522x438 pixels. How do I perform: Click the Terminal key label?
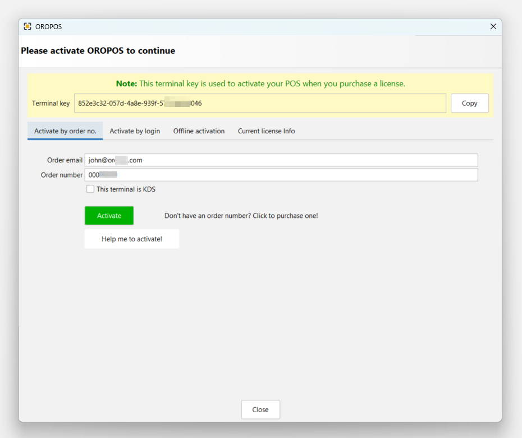[51, 104]
